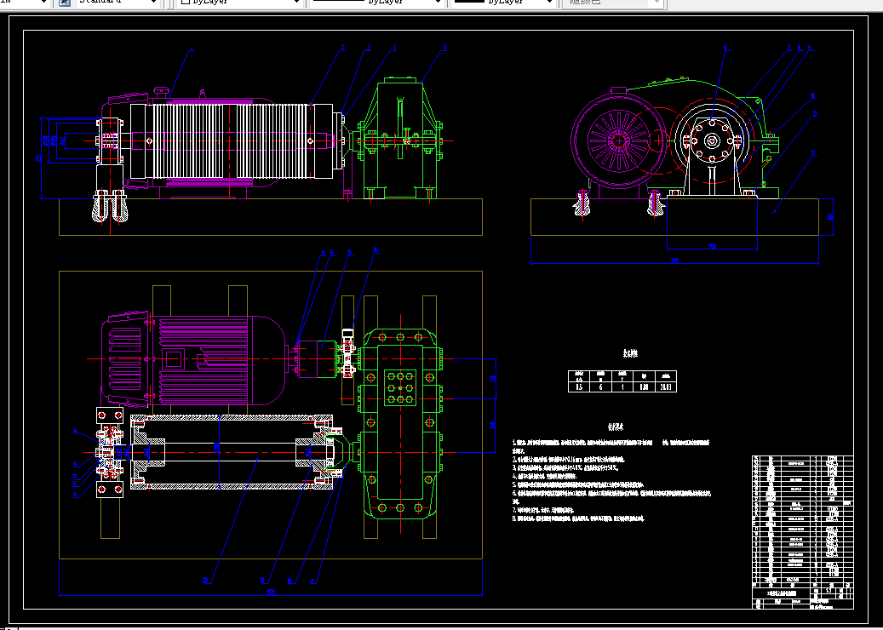This screenshot has height=630, width=883.
Task: Select balloon number 20 below the plan view
Action: pos(206,581)
